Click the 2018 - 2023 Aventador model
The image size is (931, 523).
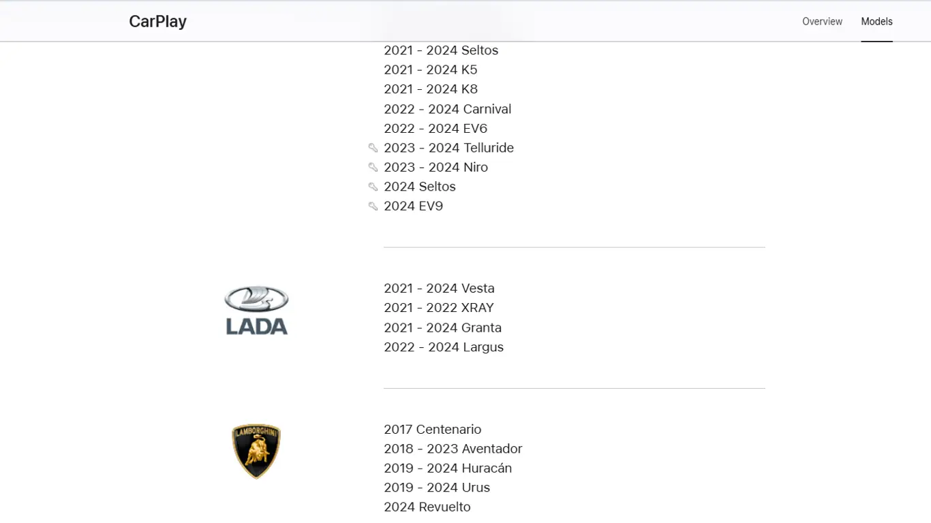(x=453, y=449)
